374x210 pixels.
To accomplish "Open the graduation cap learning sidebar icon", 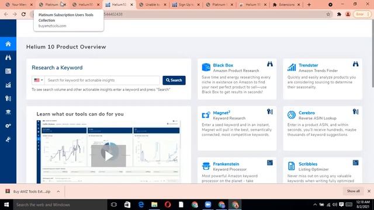I will (8, 112).
